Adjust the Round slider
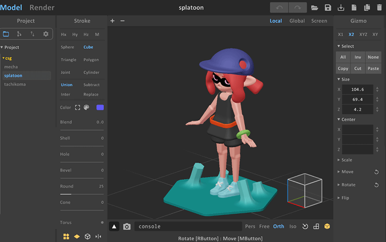 [82, 194]
